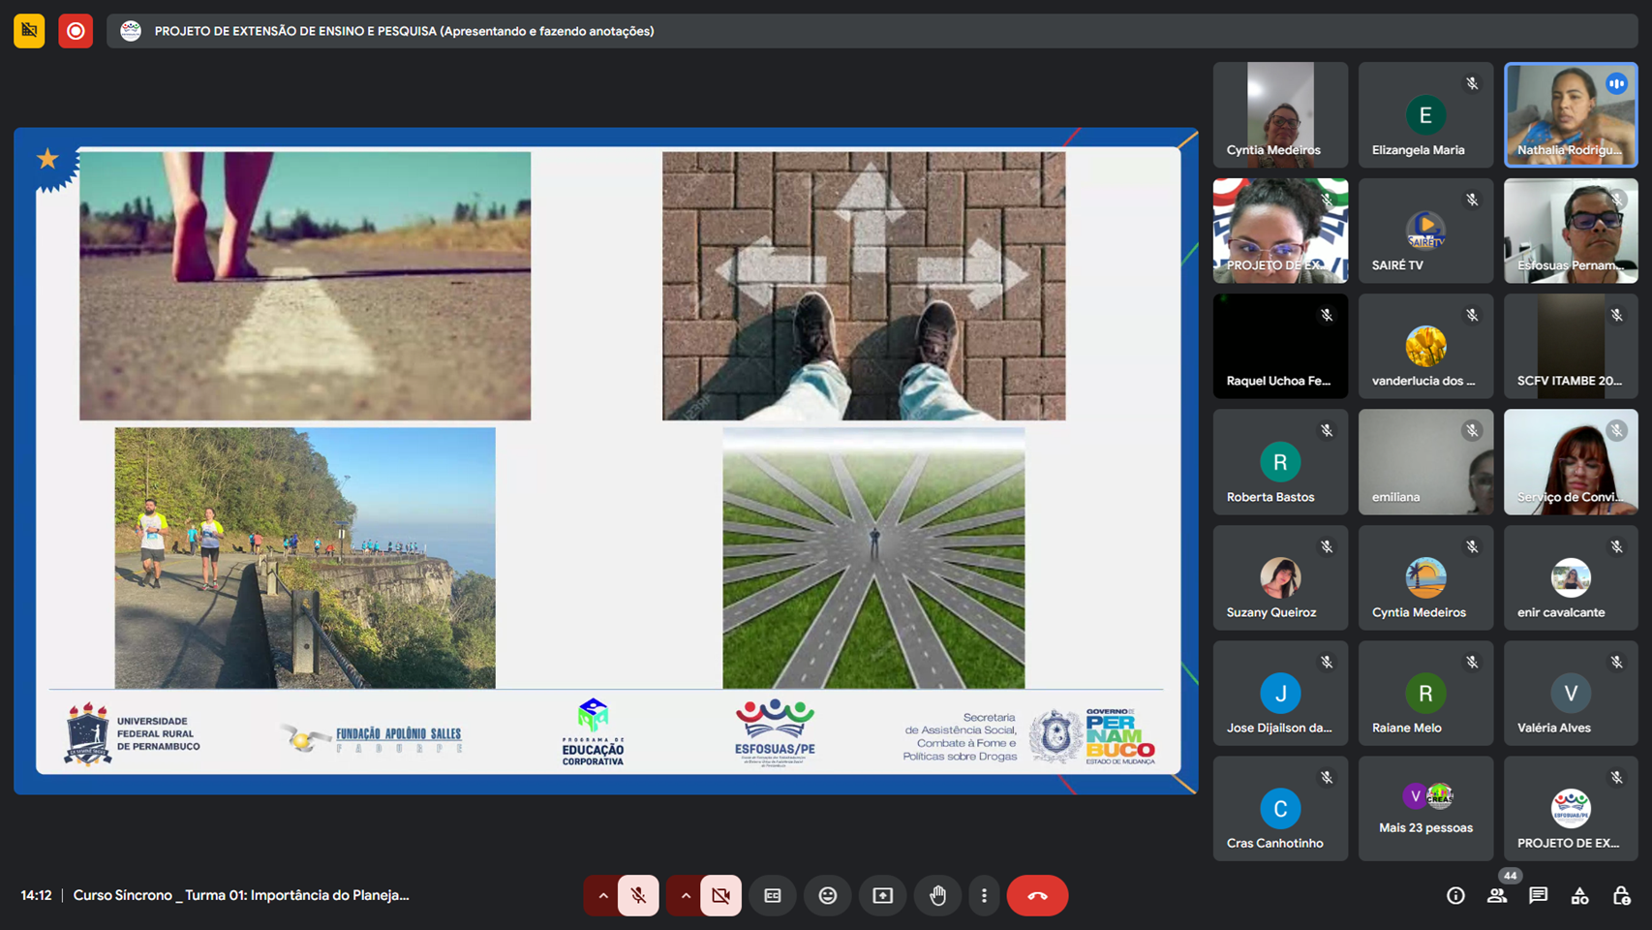This screenshot has width=1652, height=930.
Task: Turn on the camera button
Action: 721,895
